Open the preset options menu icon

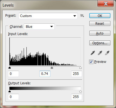pyautogui.click(x=82, y=16)
